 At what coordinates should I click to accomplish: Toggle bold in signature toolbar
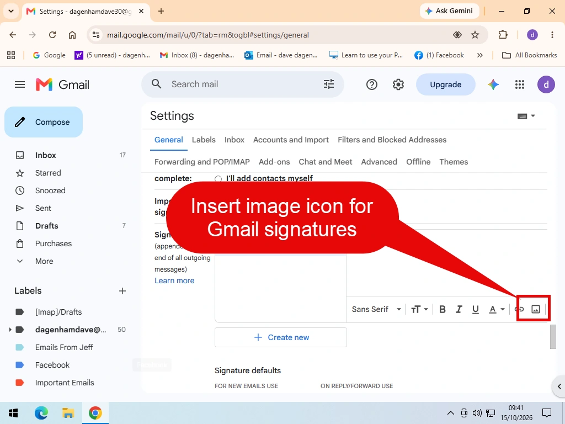pos(443,309)
